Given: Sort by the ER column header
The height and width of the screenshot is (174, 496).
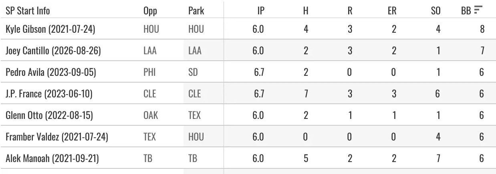Looking at the screenshot, I should (392, 10).
